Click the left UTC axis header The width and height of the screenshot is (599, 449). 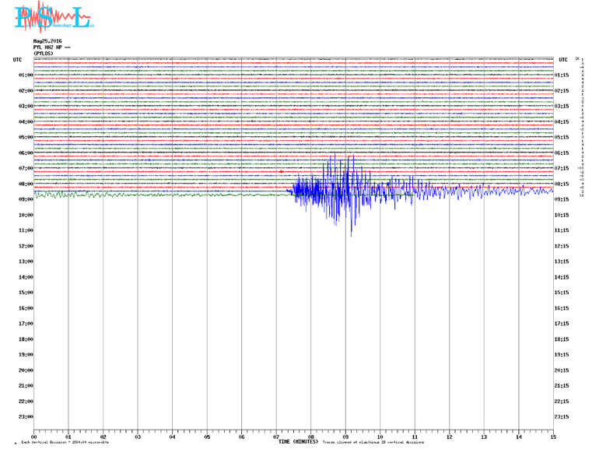pos(17,59)
